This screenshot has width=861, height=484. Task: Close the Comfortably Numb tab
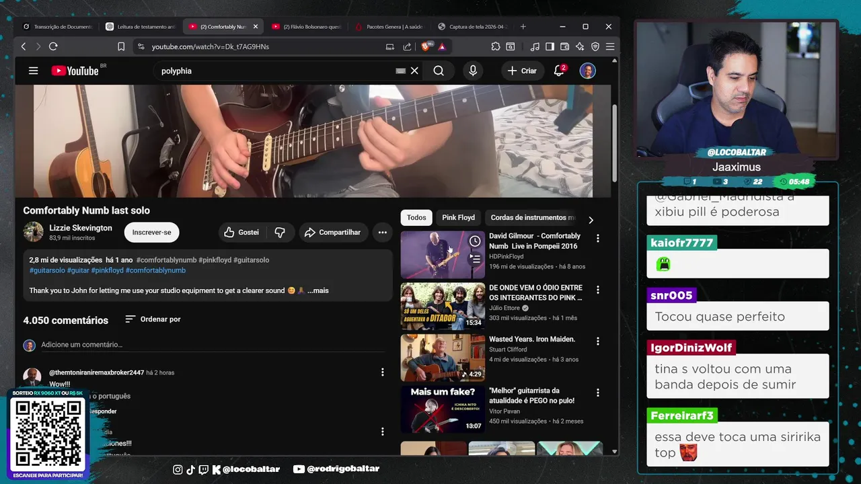255,27
